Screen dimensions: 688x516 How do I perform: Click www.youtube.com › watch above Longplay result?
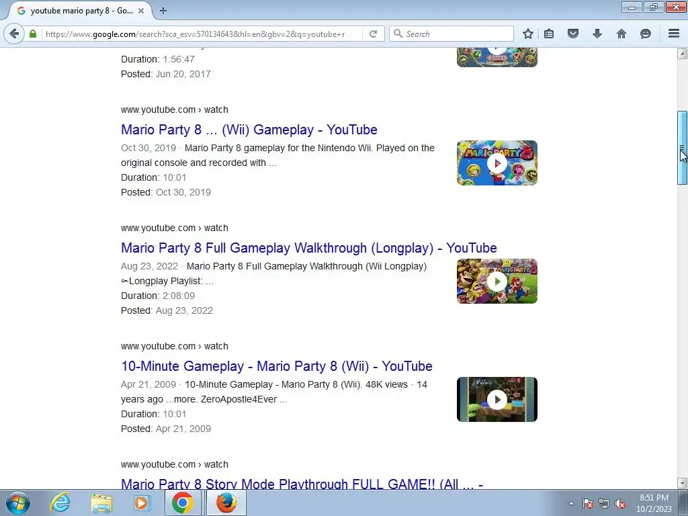point(175,228)
